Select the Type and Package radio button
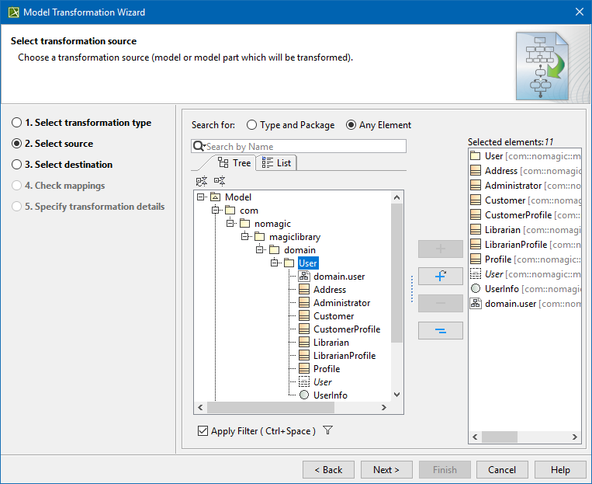Image resolution: width=592 pixels, height=484 pixels. 251,125
